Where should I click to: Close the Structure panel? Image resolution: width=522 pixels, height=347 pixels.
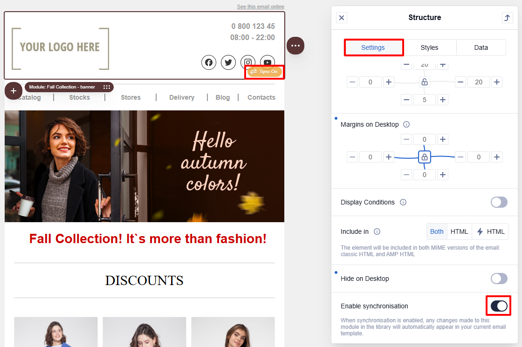click(x=342, y=18)
